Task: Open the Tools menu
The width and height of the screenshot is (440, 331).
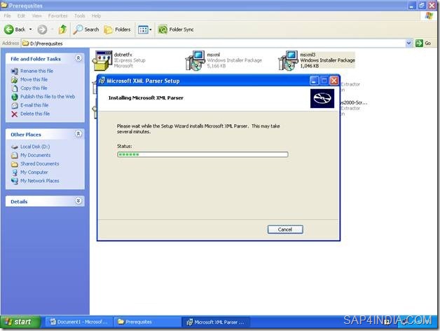Action: pos(80,15)
